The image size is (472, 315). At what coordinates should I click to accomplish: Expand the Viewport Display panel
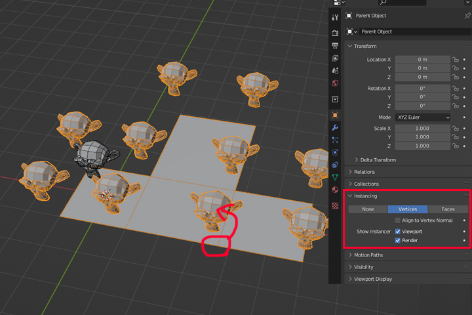(x=350, y=279)
